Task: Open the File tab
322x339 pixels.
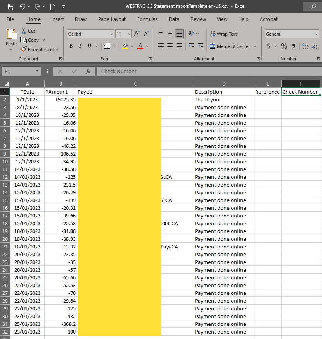Action: 10,19
